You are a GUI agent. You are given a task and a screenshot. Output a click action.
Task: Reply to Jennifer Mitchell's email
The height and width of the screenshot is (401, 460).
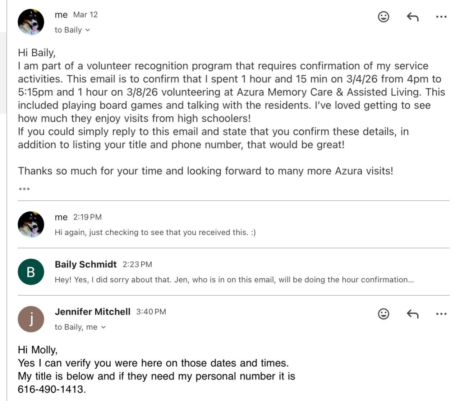(x=413, y=314)
